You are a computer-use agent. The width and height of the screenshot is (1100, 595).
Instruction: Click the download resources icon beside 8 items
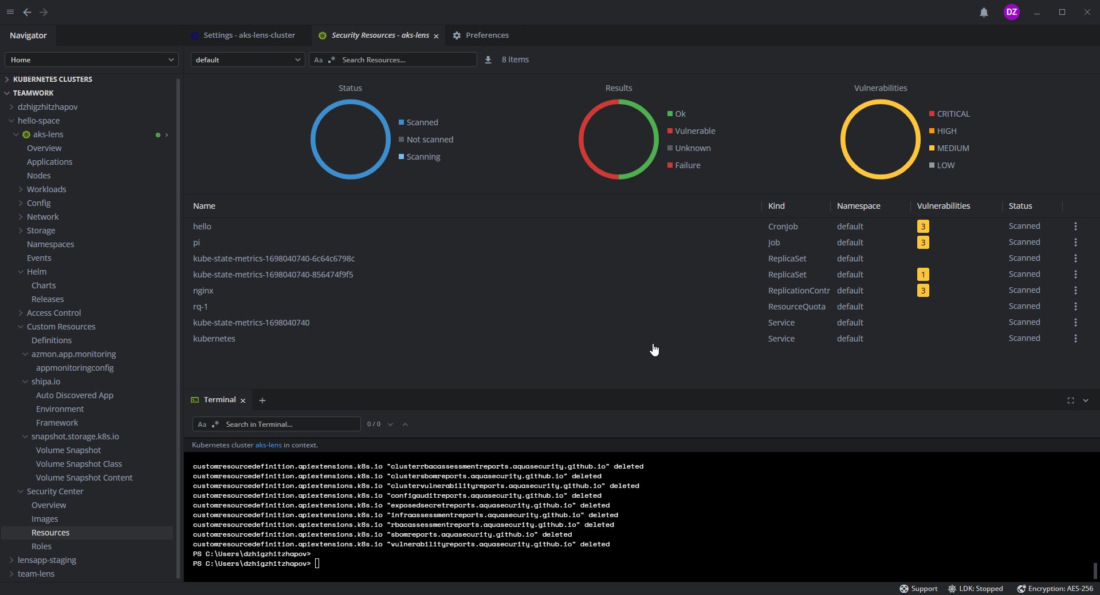488,59
